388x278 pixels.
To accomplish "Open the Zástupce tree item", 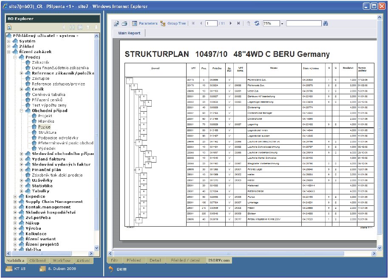I will pos(40,79).
